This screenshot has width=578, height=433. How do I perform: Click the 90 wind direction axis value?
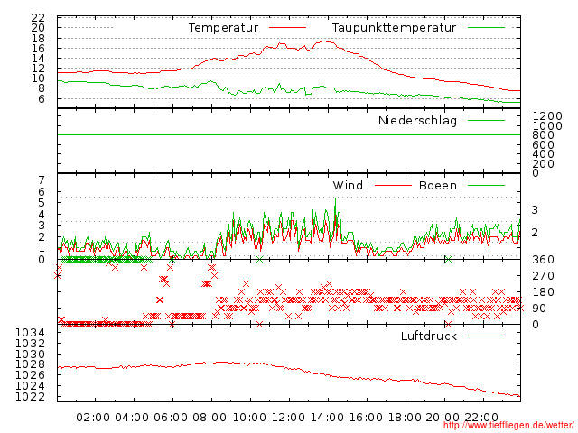click(x=539, y=309)
